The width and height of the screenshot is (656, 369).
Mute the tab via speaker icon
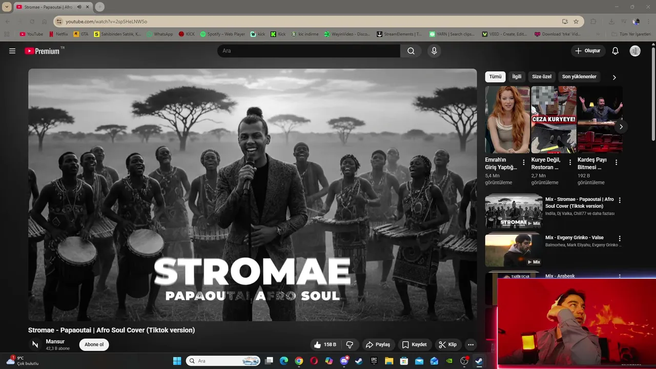79,7
